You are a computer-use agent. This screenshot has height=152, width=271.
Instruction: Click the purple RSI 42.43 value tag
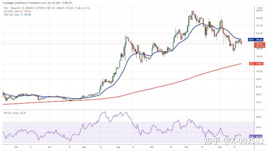[256, 136]
